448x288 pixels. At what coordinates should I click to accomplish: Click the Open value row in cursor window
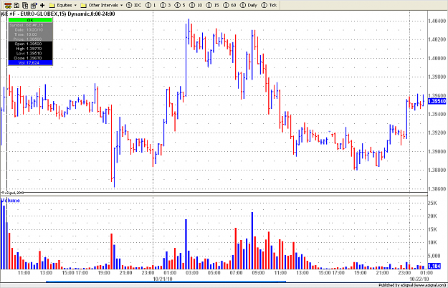coord(30,44)
